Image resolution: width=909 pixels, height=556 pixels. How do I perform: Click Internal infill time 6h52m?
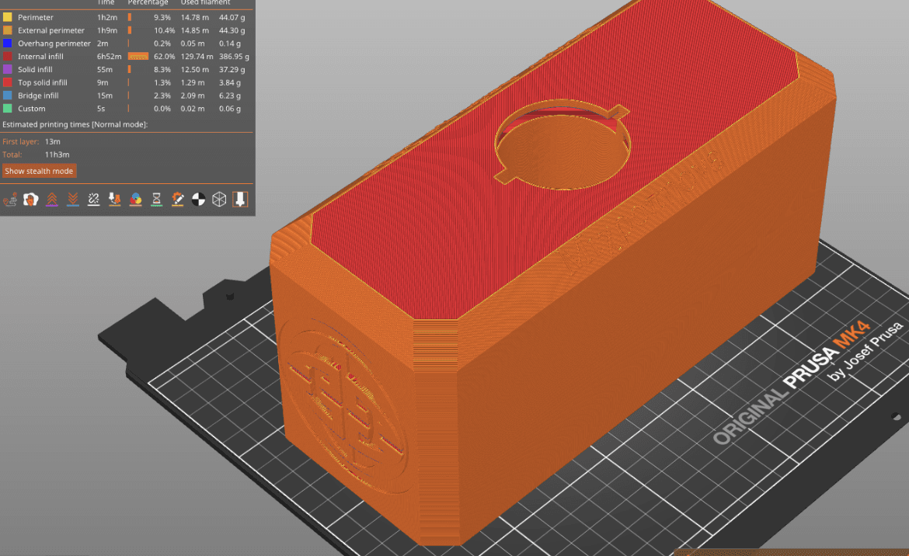(109, 56)
